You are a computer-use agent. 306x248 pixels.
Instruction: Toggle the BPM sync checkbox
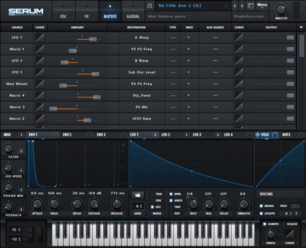point(171,194)
